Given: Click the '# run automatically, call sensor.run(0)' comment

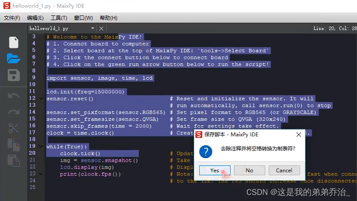Looking at the screenshot, I should point(250,105).
